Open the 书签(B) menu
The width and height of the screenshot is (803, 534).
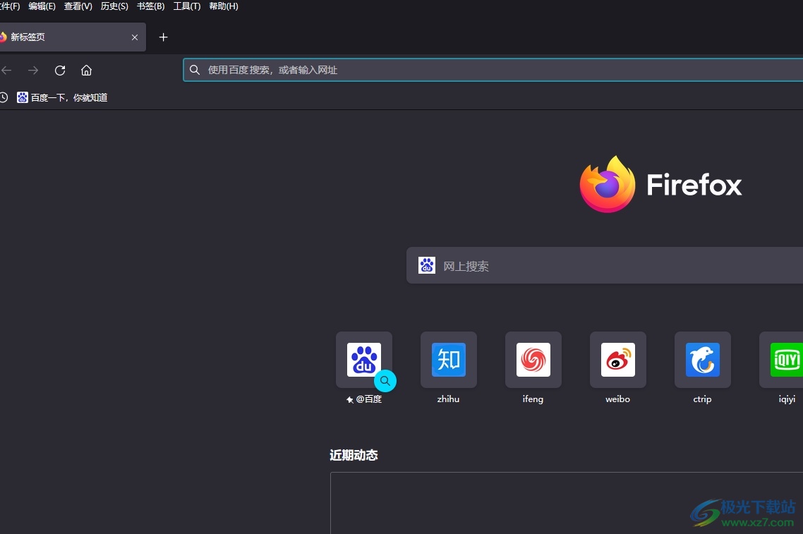coord(150,6)
